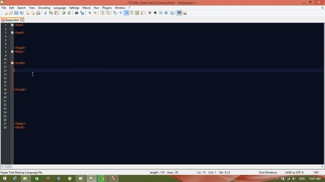Collapse the <html> fold marker on line 1

click(12, 25)
